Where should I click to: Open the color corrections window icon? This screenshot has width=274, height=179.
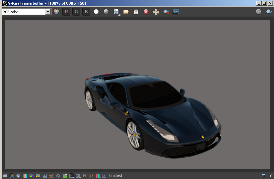[12, 176]
